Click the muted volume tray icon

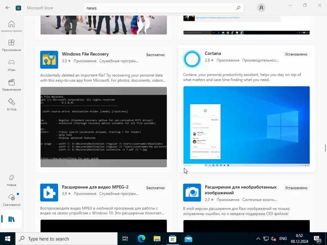click(274, 239)
